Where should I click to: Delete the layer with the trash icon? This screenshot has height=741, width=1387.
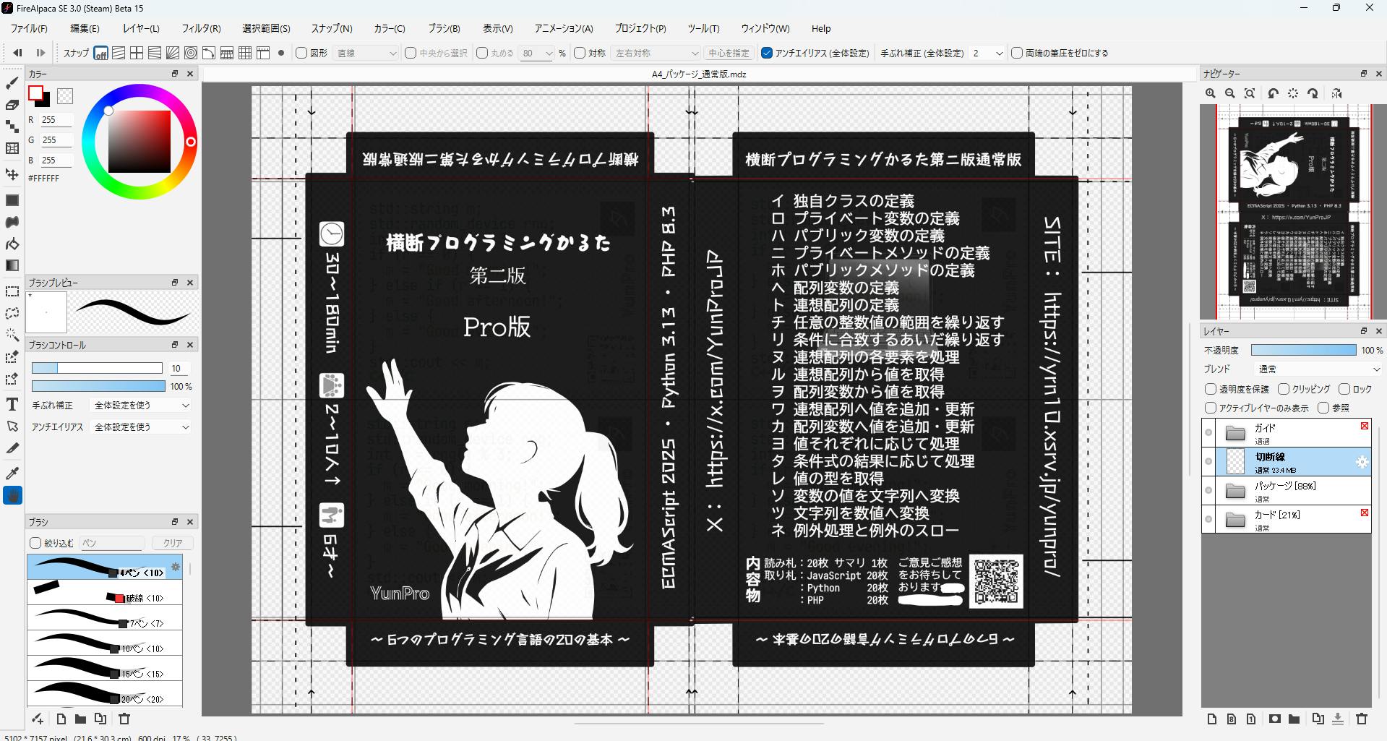tap(1362, 719)
